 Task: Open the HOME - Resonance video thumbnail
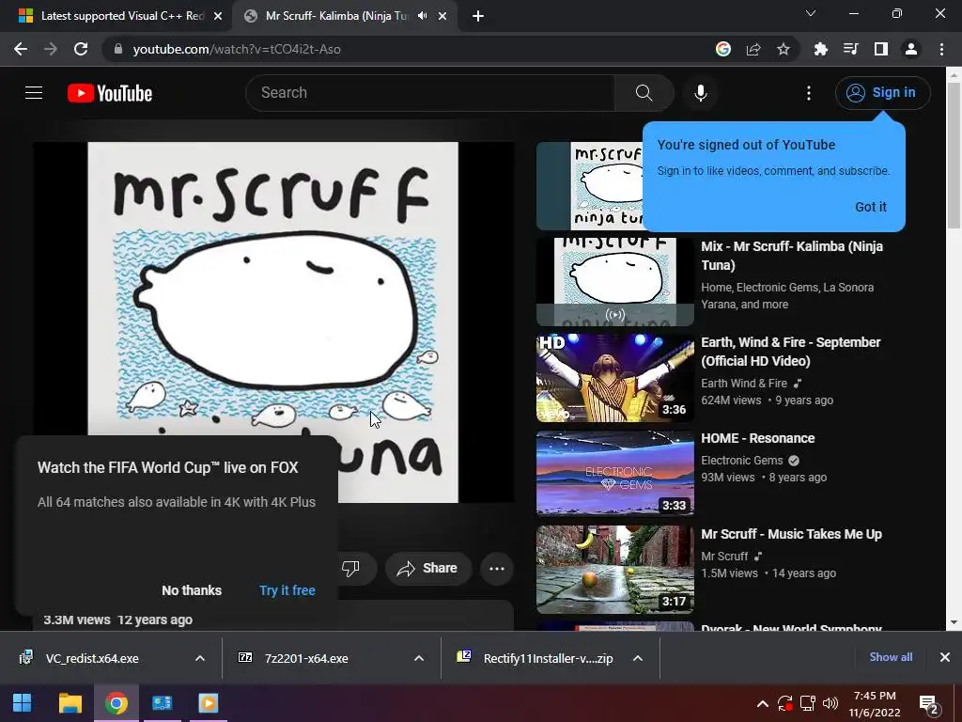[x=614, y=474]
